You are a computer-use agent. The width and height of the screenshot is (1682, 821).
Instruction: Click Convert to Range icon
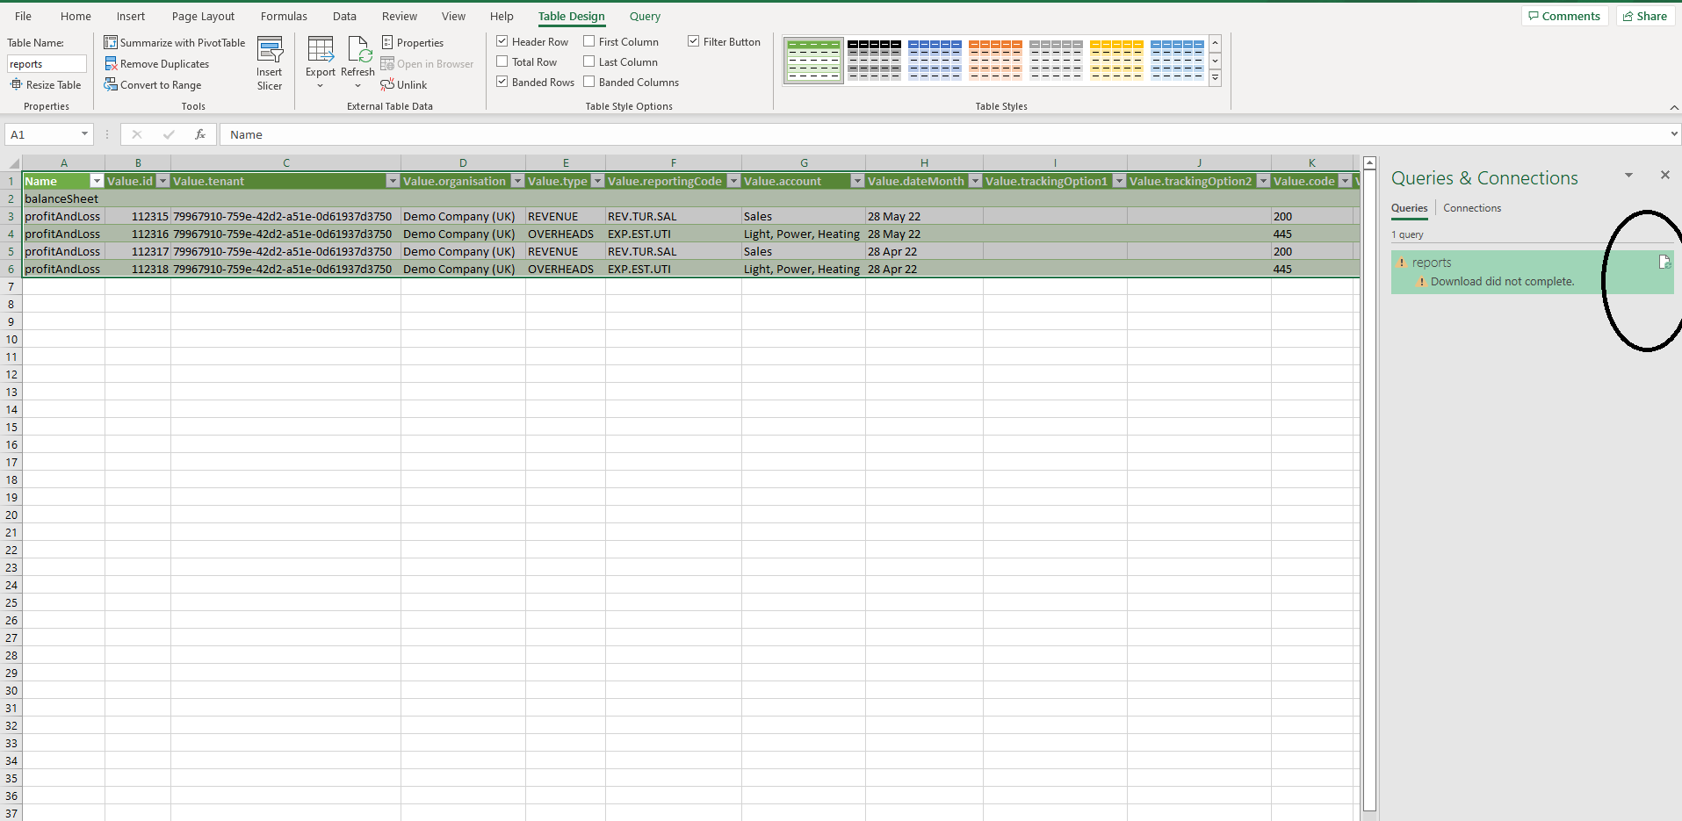click(111, 85)
